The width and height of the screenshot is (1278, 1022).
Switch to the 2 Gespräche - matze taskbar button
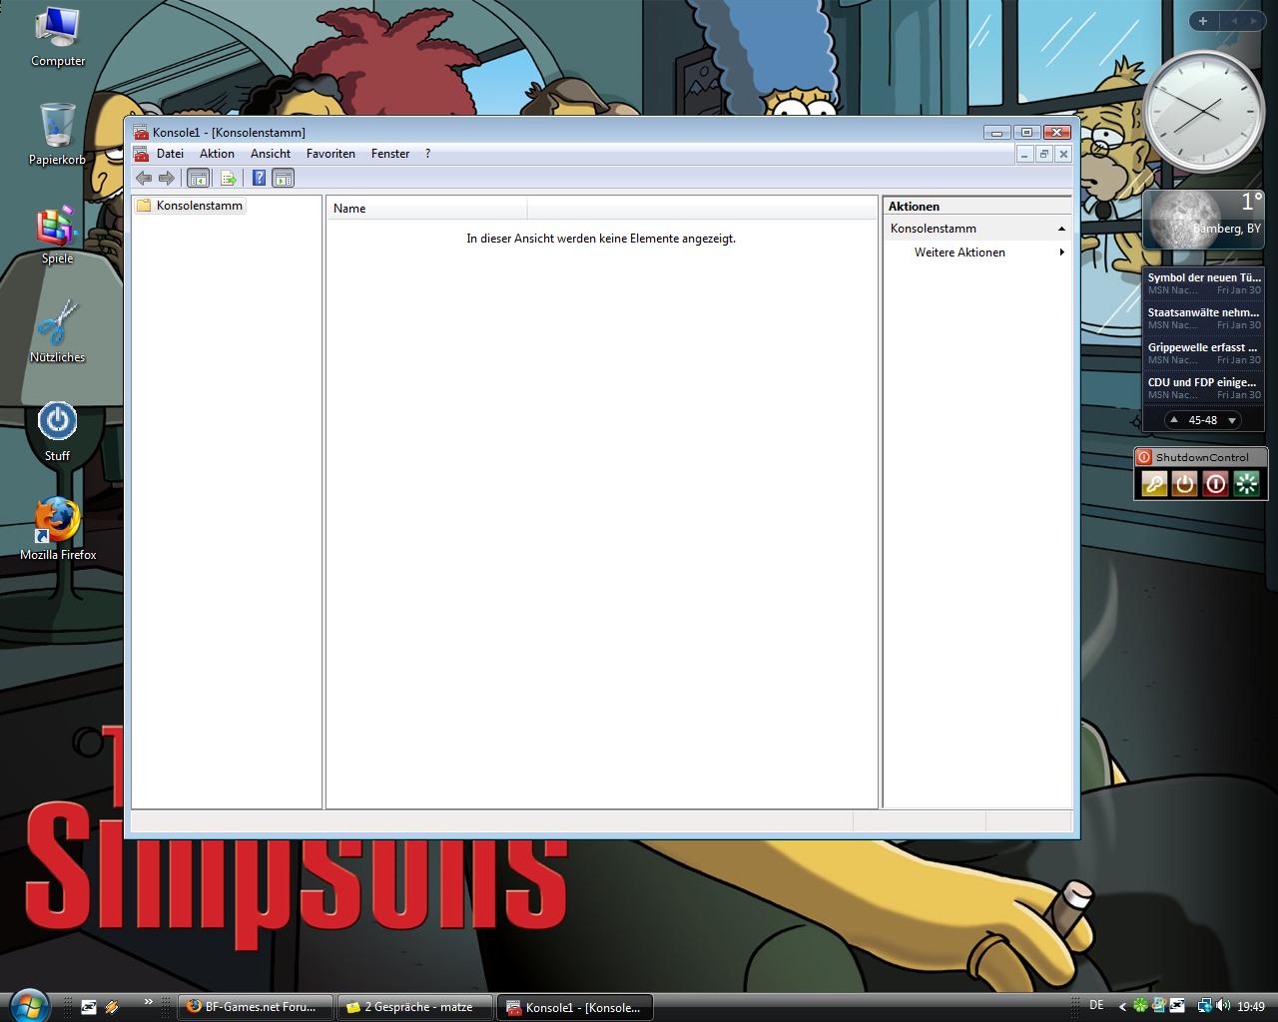(x=416, y=1007)
